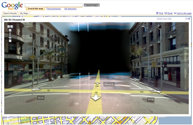Viewport: 193px width, 125px height.
Task: Click the zoom level slider handle
Action: point(10,38)
